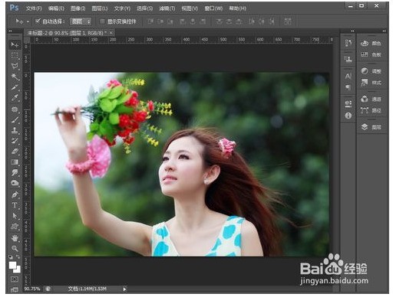Open the 滤镜(T) menu
The height and width of the screenshot is (297, 393).
pos(167,8)
